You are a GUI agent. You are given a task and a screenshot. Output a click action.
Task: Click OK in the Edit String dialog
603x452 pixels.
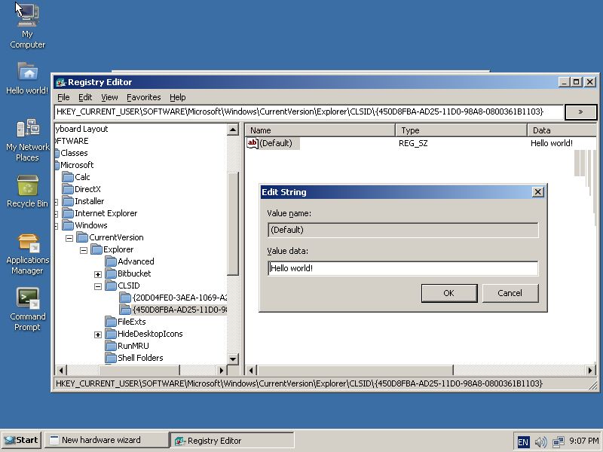point(449,293)
